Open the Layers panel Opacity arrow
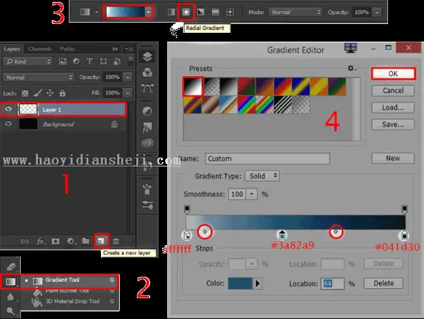The height and width of the screenshot is (319, 424). point(127,78)
